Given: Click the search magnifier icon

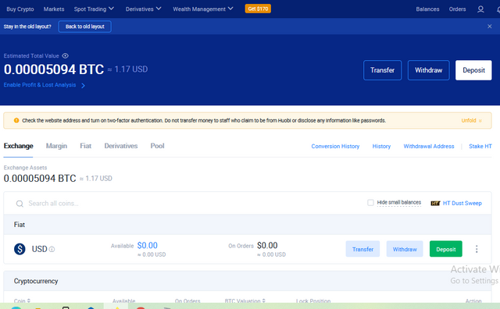Looking at the screenshot, I should pyautogui.click(x=20, y=204).
